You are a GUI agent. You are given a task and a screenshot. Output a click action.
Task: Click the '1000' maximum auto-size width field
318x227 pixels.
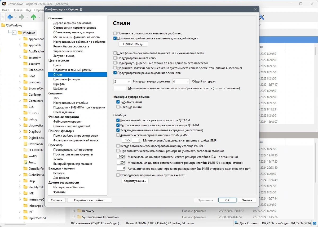121,157
